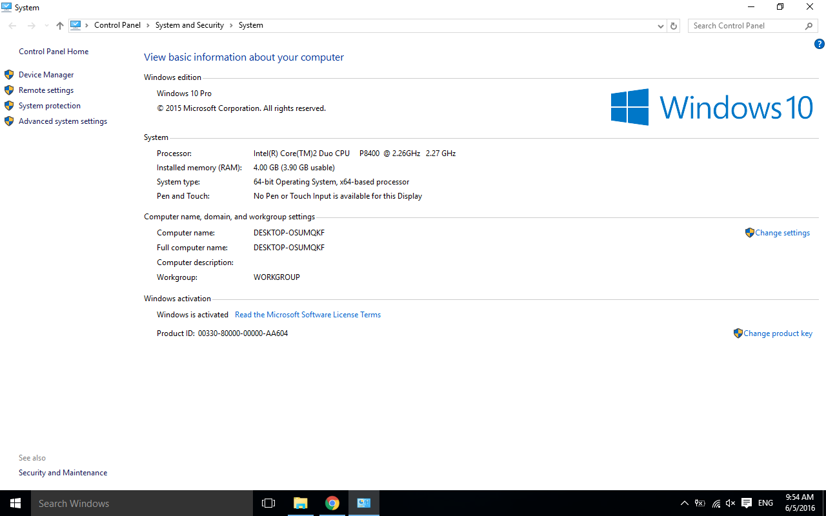Click the computer icon in address bar
Image resolution: width=826 pixels, height=516 pixels.
76,25
